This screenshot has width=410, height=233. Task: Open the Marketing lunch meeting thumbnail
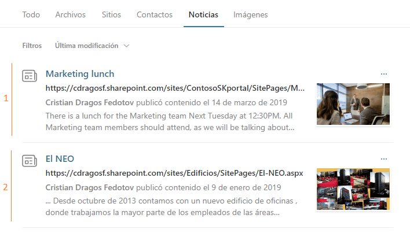353,104
